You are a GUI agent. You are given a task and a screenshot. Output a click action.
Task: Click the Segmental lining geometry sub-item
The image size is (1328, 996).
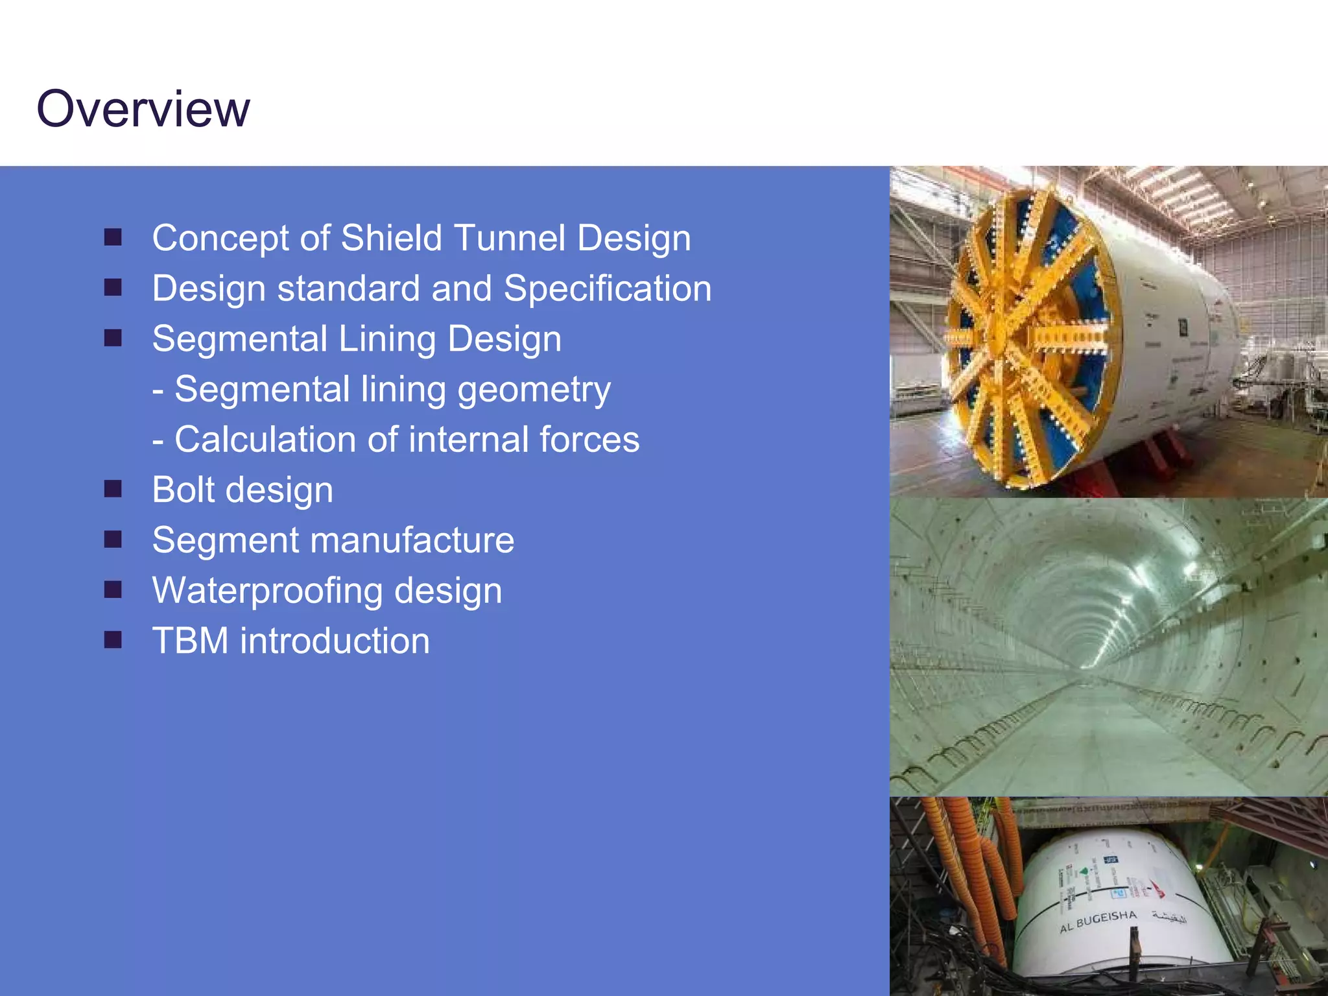381,389
